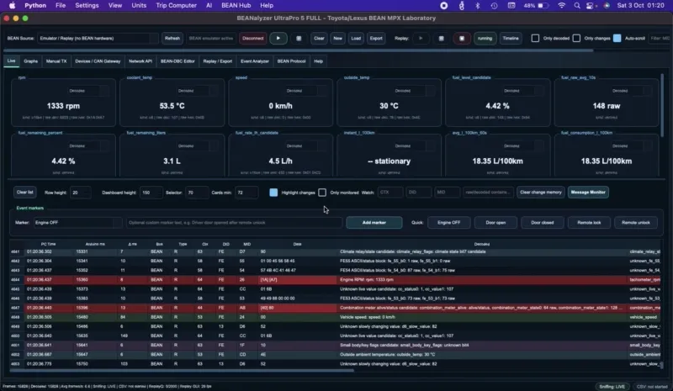The height and width of the screenshot is (391, 673).
Task: Click the stop square beside the play button
Action: [299, 38]
